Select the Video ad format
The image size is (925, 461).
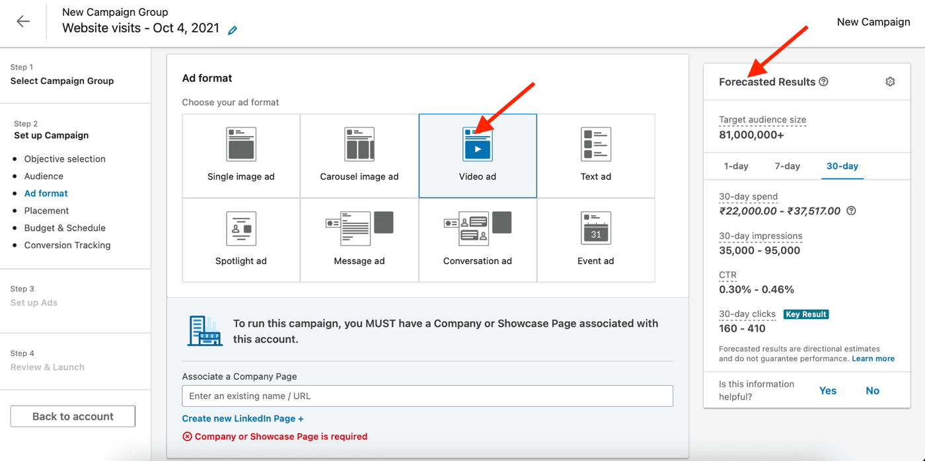coord(477,155)
